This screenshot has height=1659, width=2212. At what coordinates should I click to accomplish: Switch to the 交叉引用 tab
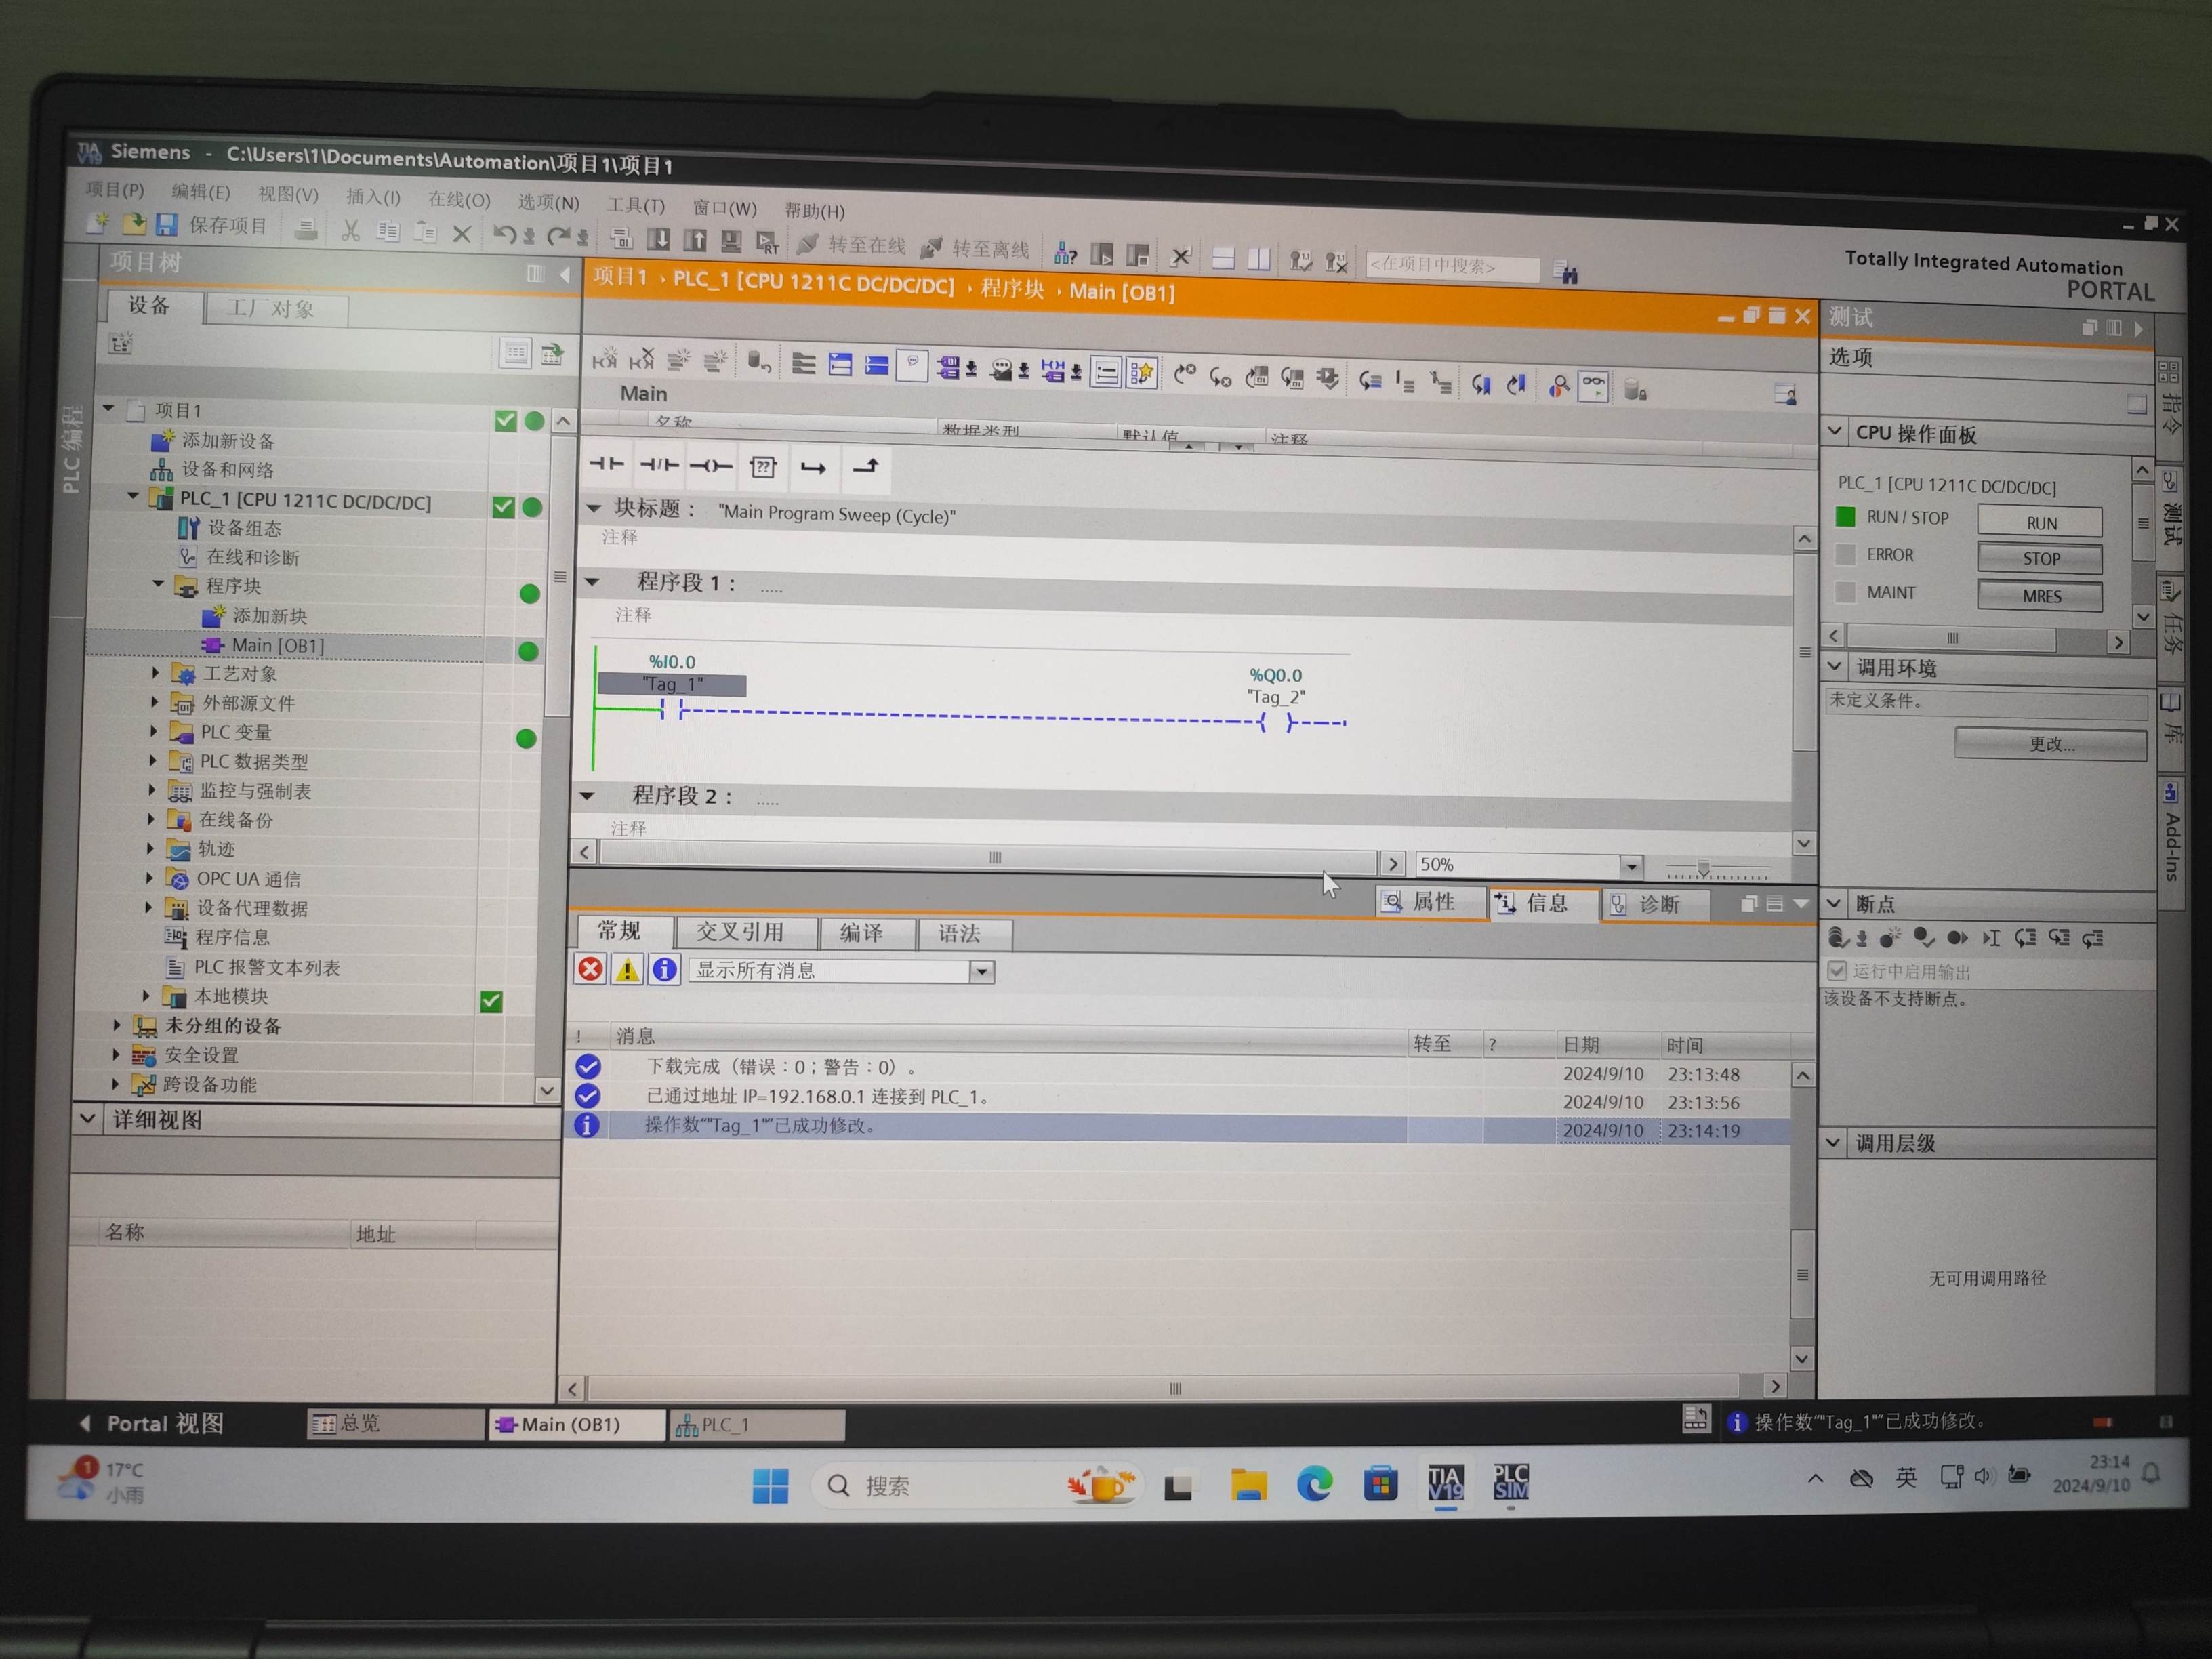tap(740, 932)
